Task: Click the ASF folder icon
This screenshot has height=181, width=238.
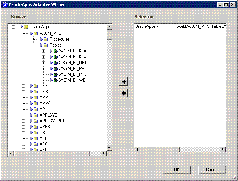Action: coord(36,138)
